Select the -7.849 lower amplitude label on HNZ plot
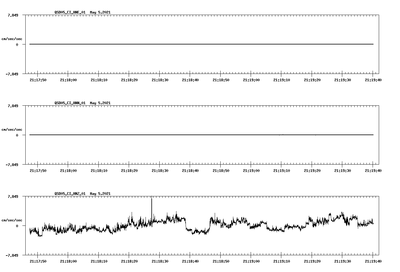Viewport: 400px width, 272px height. coord(11,256)
